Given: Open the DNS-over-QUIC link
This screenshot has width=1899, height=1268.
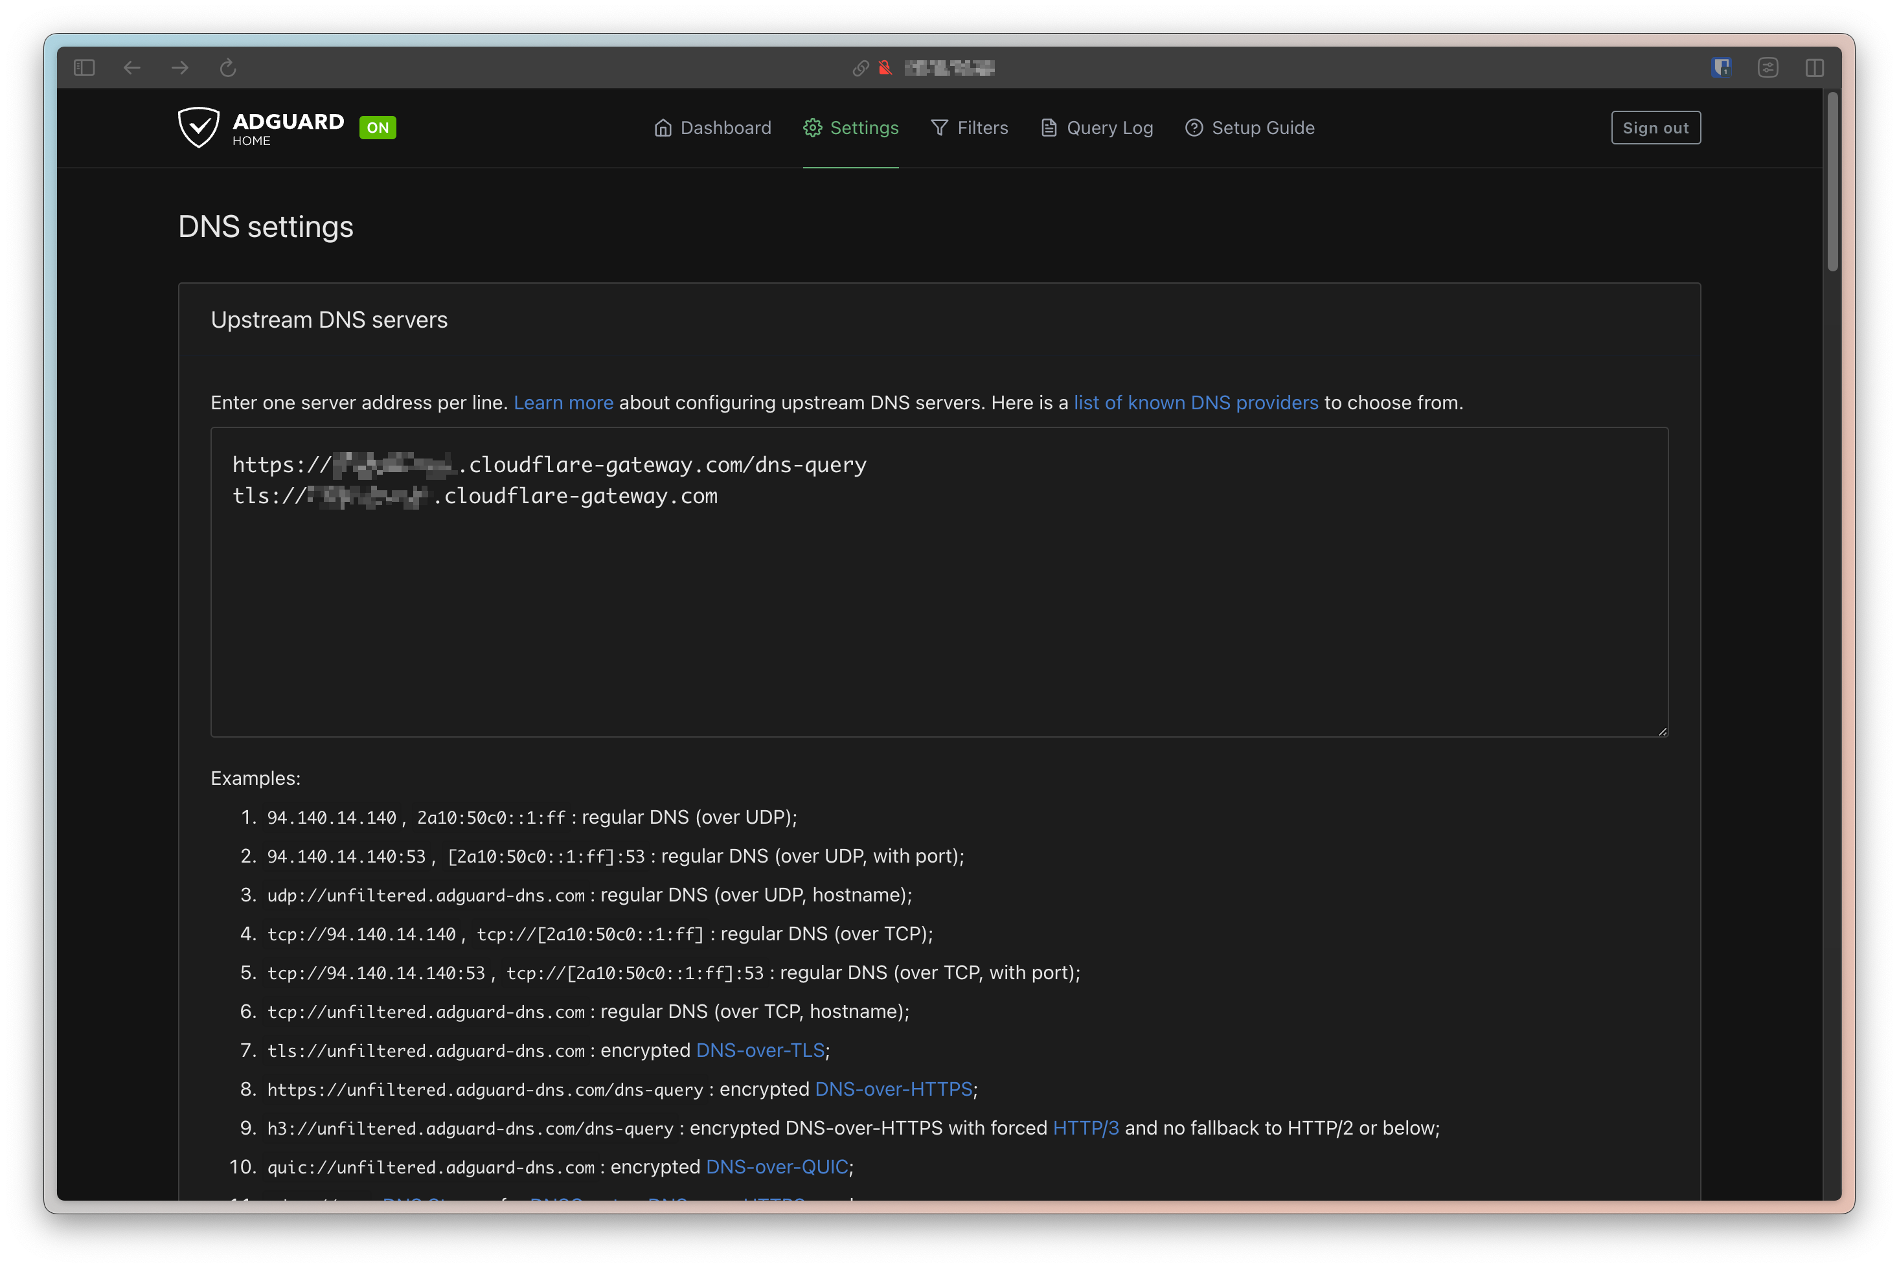Looking at the screenshot, I should point(777,1167).
